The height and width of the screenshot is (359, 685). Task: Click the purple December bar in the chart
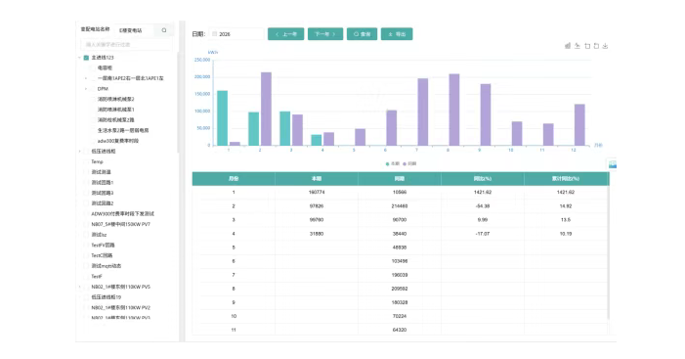(579, 124)
